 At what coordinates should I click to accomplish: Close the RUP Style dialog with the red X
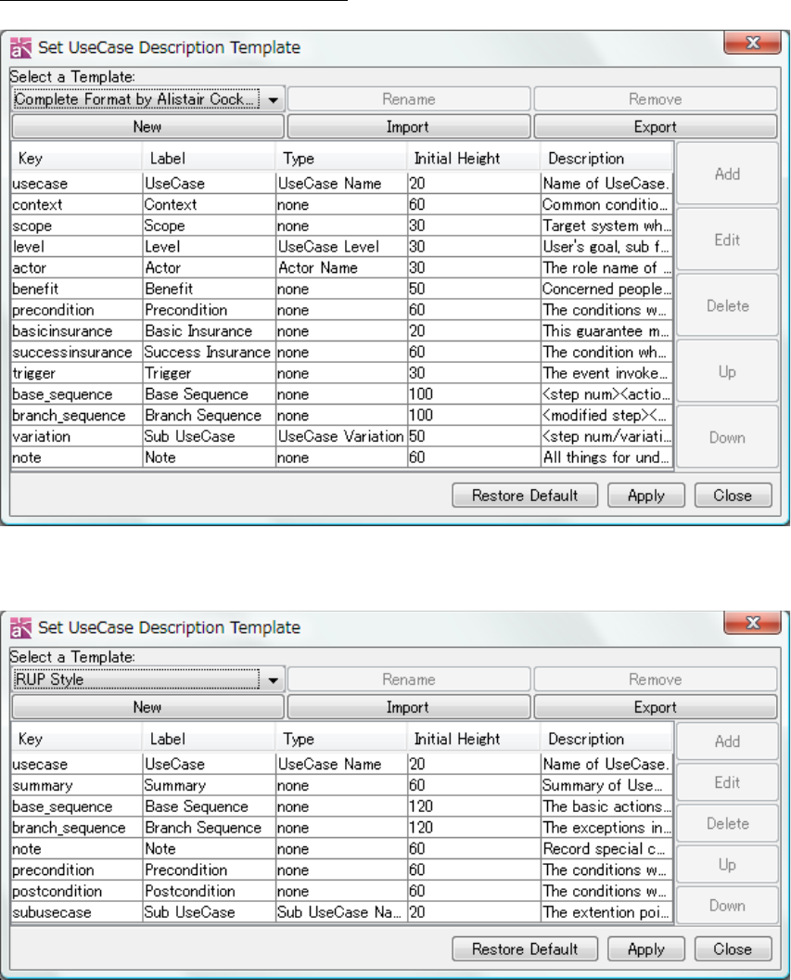[752, 623]
